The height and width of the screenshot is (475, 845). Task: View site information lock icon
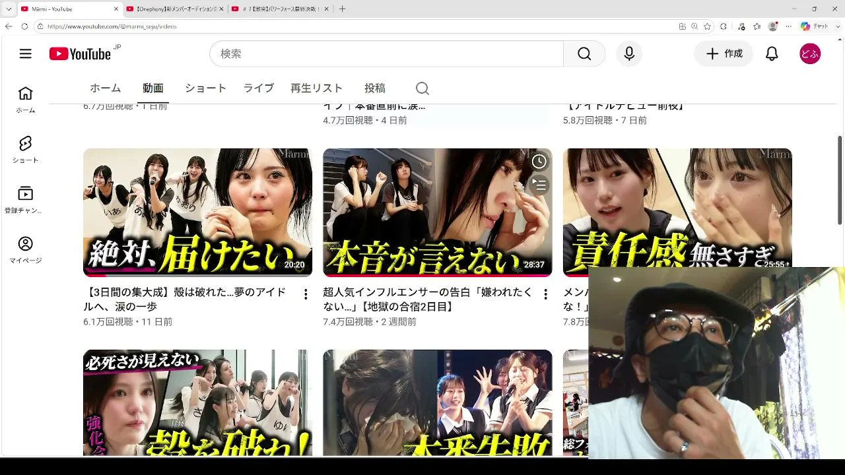[x=40, y=26]
